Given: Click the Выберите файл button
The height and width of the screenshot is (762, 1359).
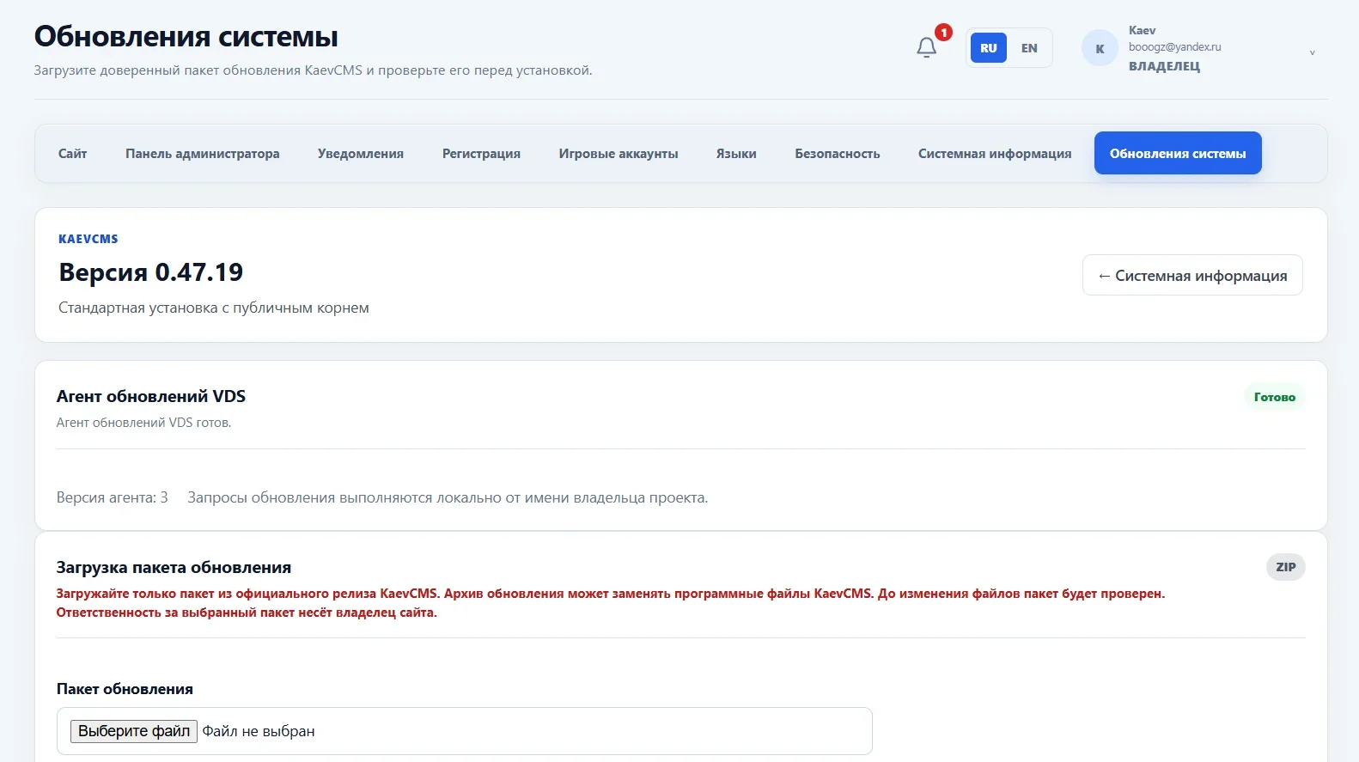Looking at the screenshot, I should (134, 731).
